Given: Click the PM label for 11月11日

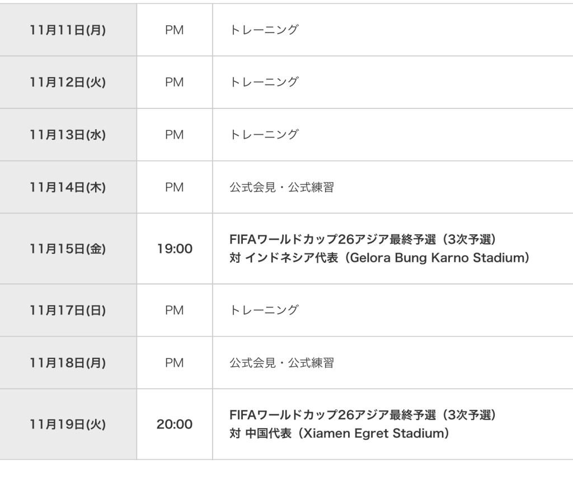Looking at the screenshot, I should (x=175, y=30).
